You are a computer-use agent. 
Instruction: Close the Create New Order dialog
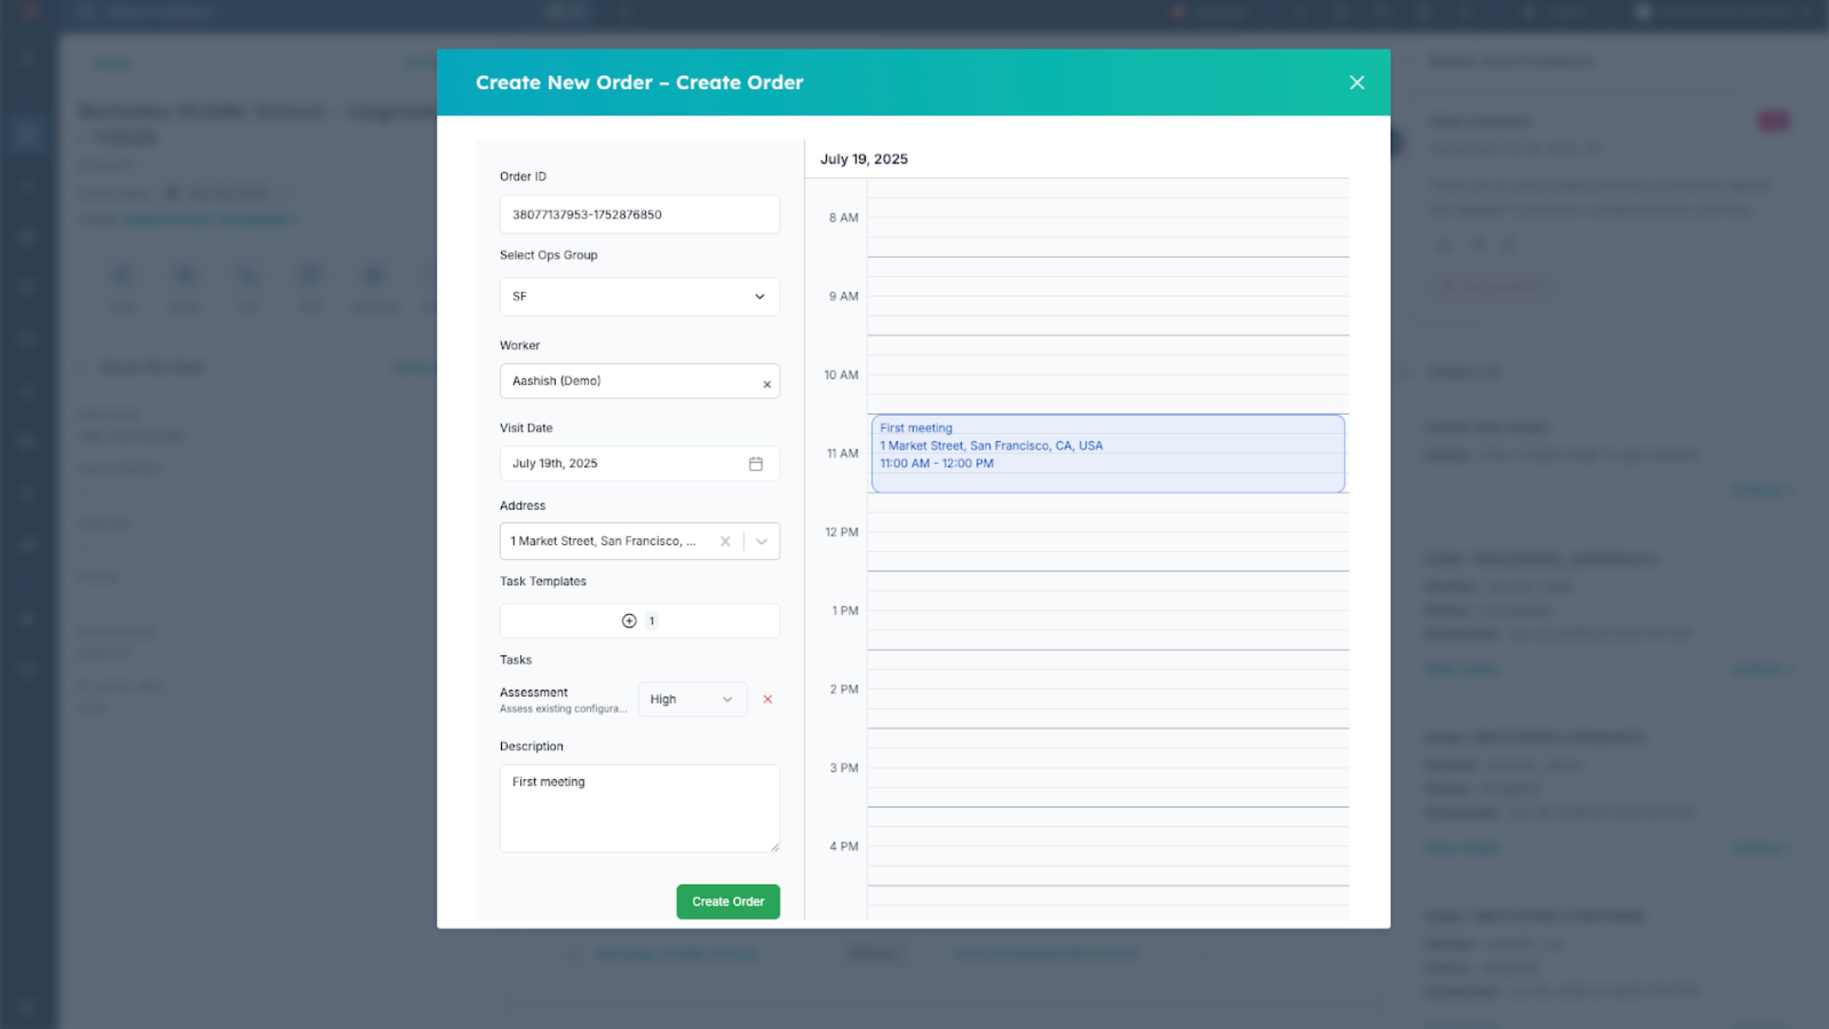coord(1356,83)
